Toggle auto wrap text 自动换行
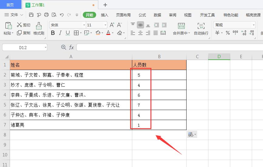 pos(201,29)
